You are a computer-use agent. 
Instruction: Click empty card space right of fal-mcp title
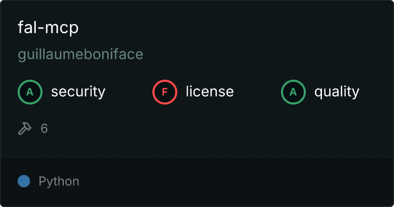233,27
